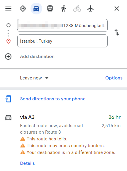The height and width of the screenshot is (171, 127).
Task: Select the walking travel mode
Action: 64,9
